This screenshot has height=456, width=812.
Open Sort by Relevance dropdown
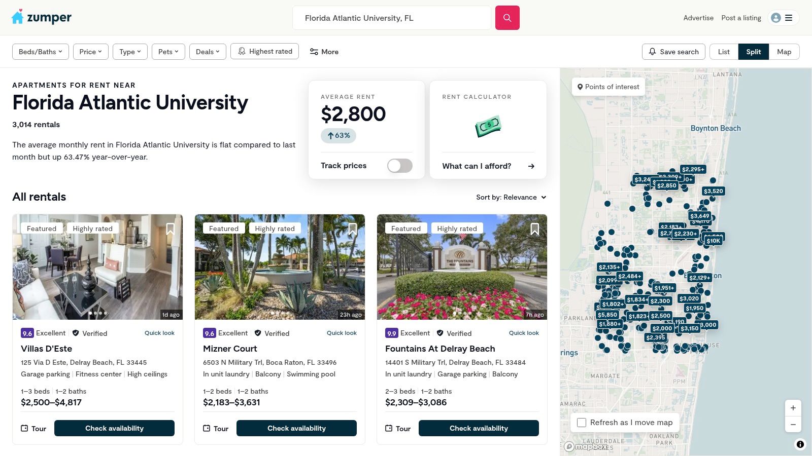point(511,197)
